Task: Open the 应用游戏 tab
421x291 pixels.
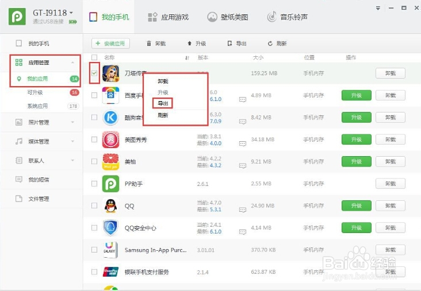Action: [168, 17]
